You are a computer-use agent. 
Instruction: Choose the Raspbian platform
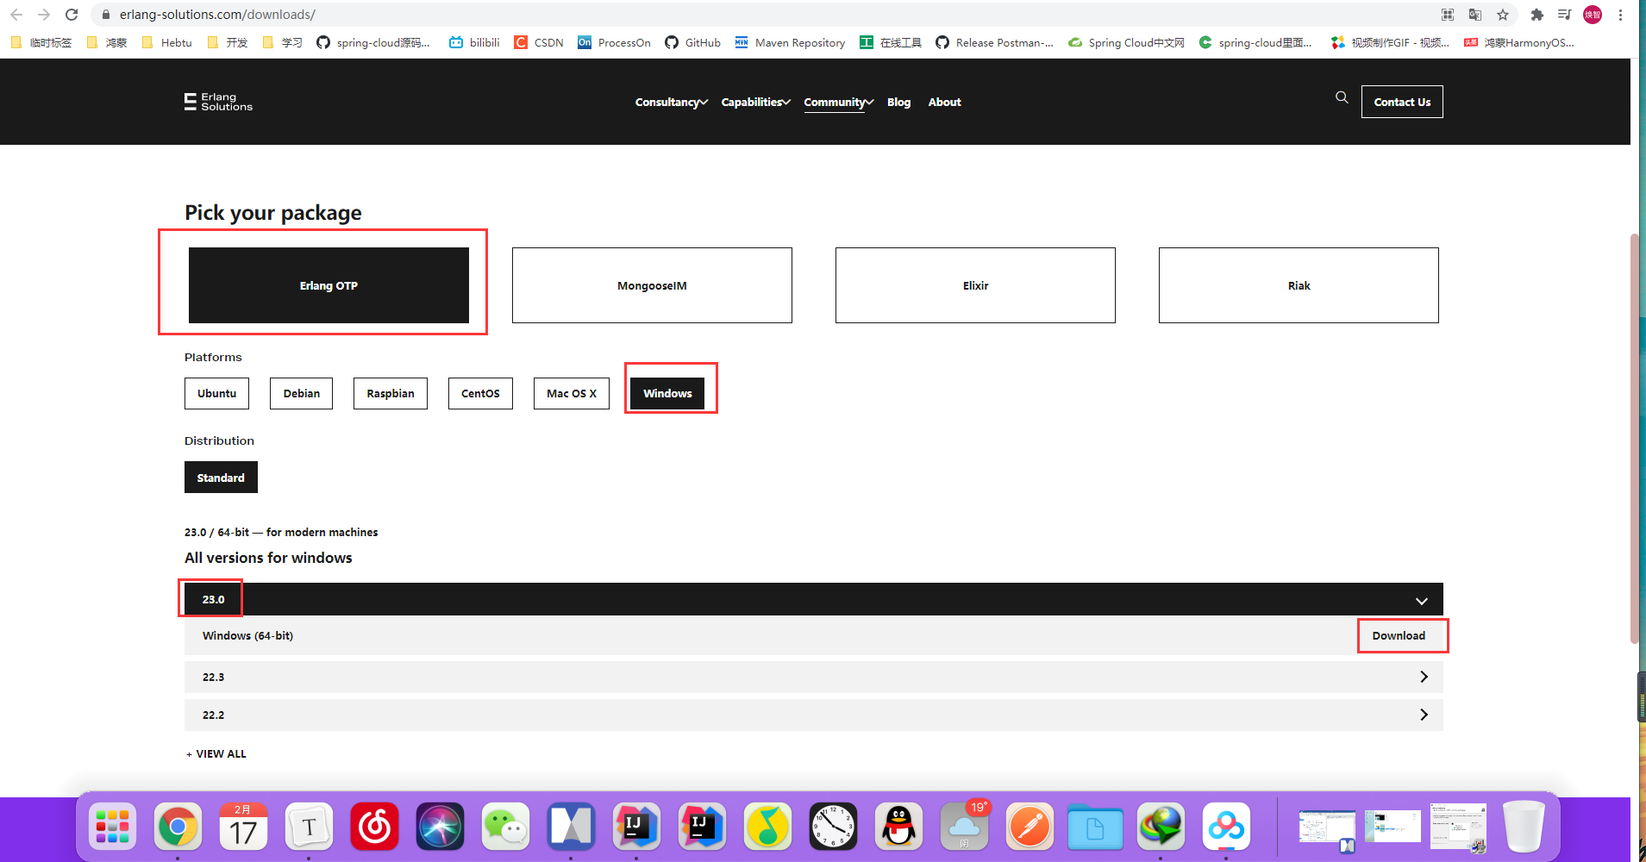[x=391, y=393]
